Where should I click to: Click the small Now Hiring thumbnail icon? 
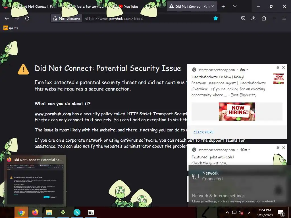tap(278, 79)
